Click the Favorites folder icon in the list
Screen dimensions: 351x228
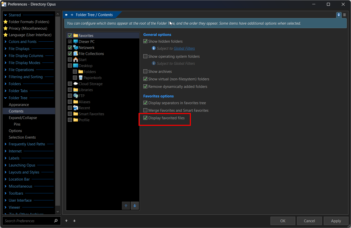point(76,35)
